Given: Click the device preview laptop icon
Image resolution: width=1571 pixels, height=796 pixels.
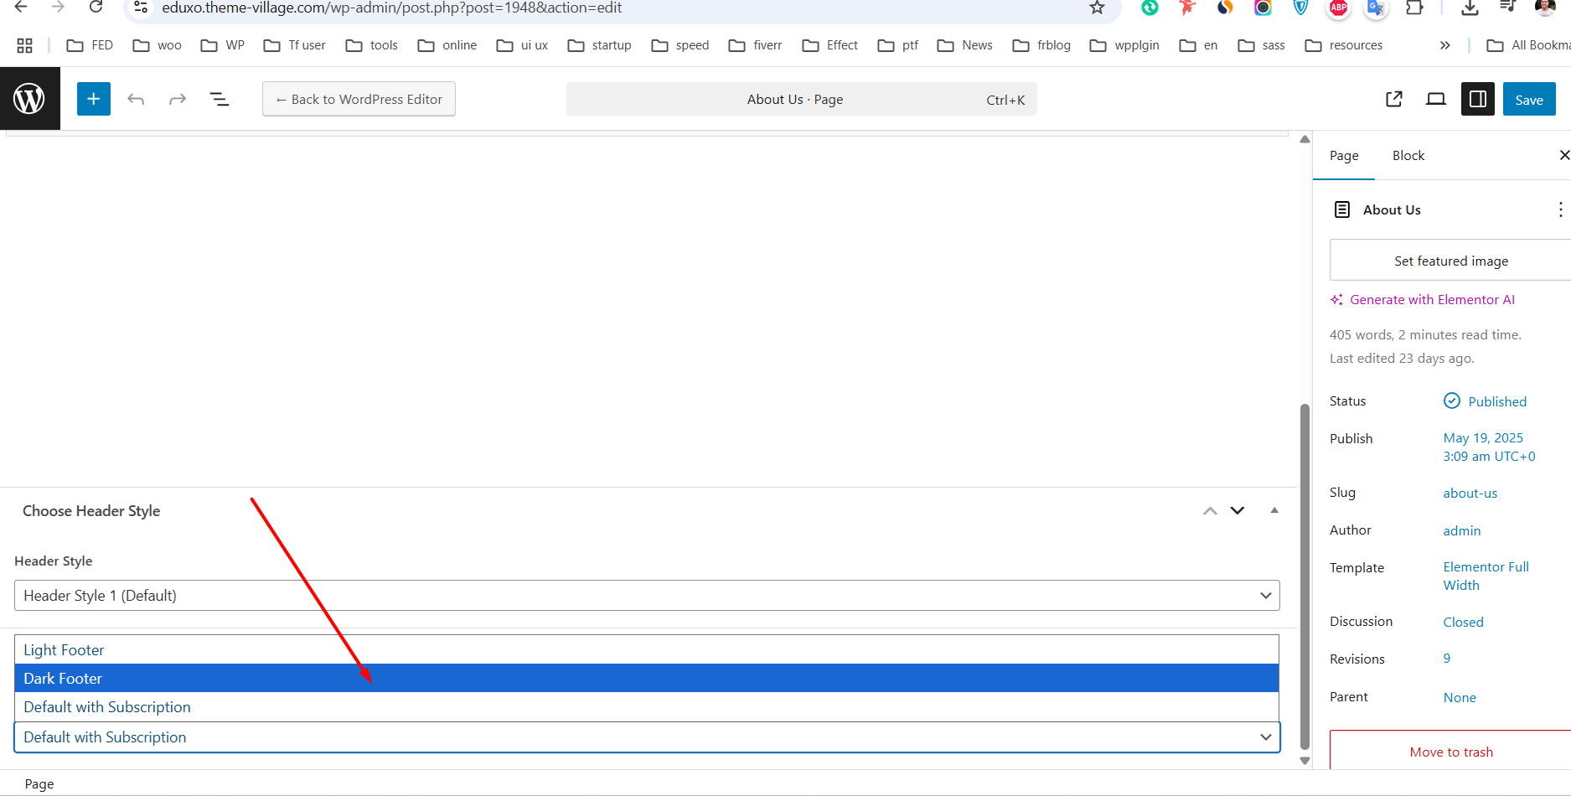Looking at the screenshot, I should 1435,98.
